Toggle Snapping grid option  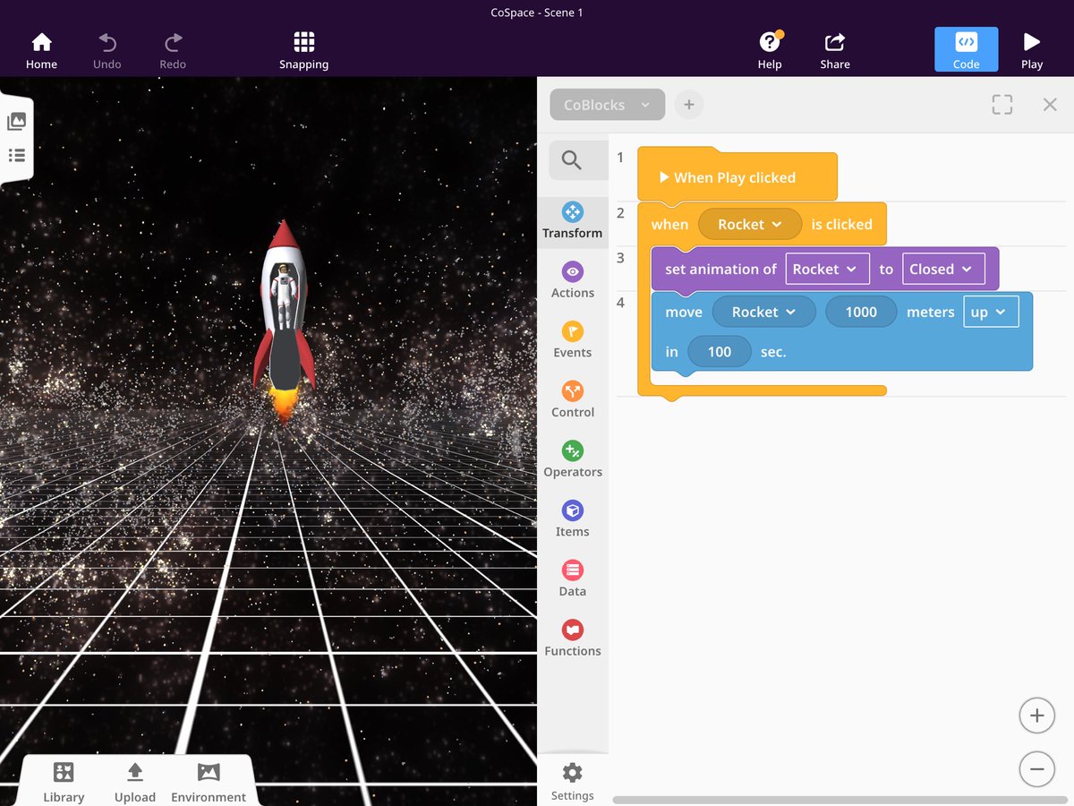coord(303,51)
